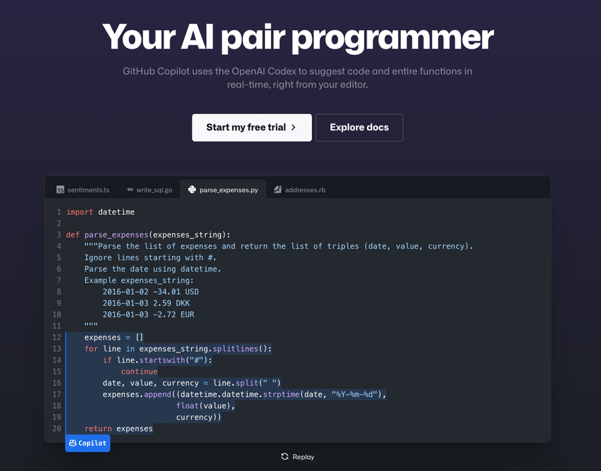Click 'float(value),' on line 18
This screenshot has width=601, height=471.
coord(206,406)
